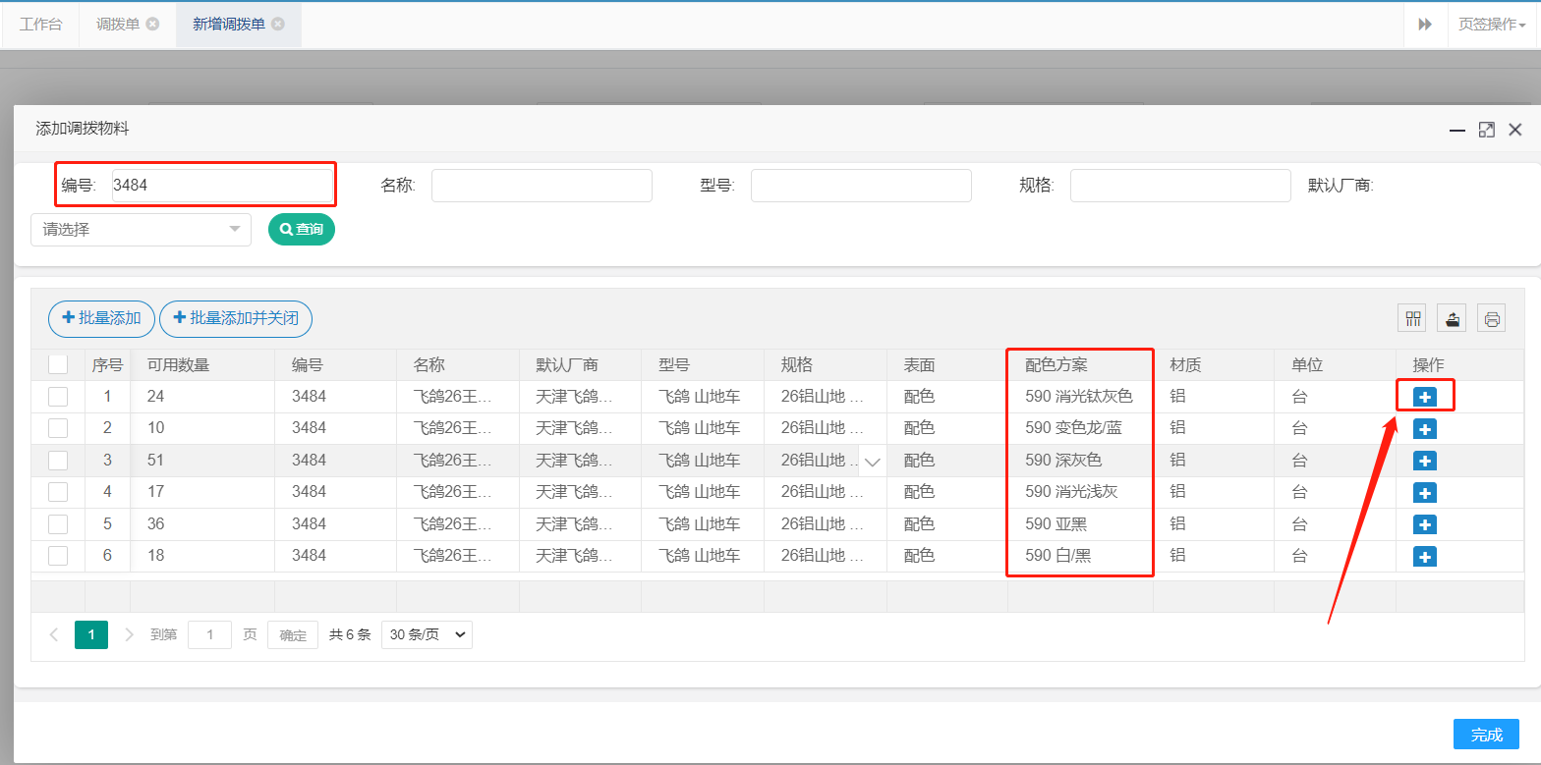
Task: Open the column filter settings icon
Action: 1413,318
